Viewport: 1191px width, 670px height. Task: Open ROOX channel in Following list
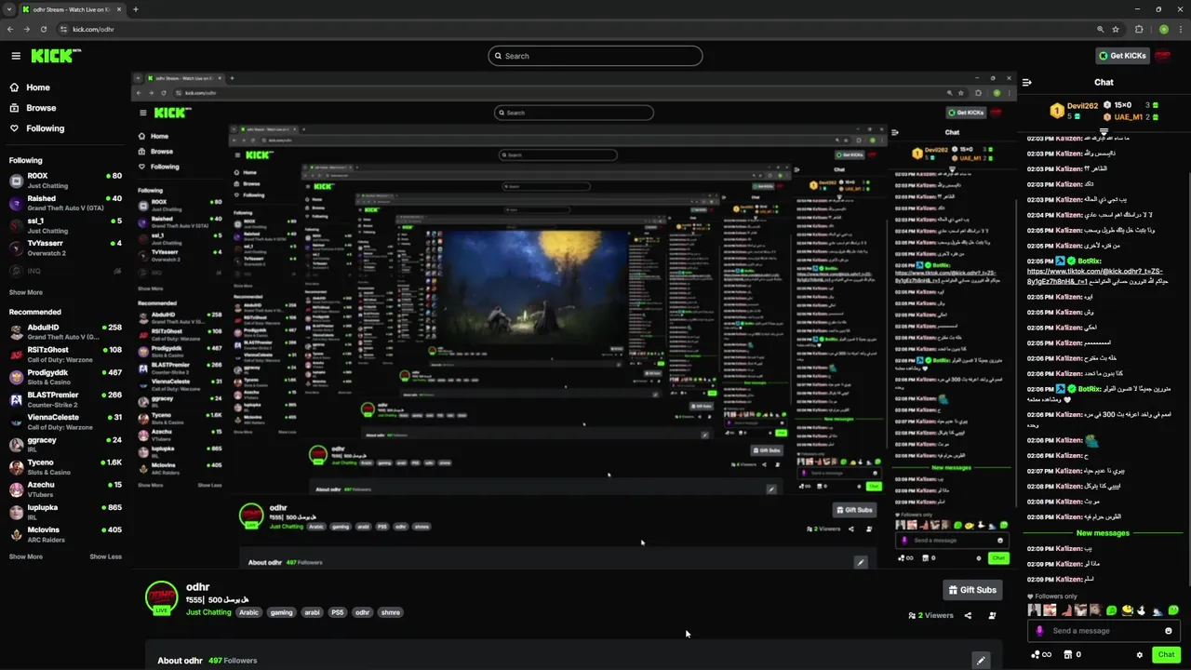point(65,179)
